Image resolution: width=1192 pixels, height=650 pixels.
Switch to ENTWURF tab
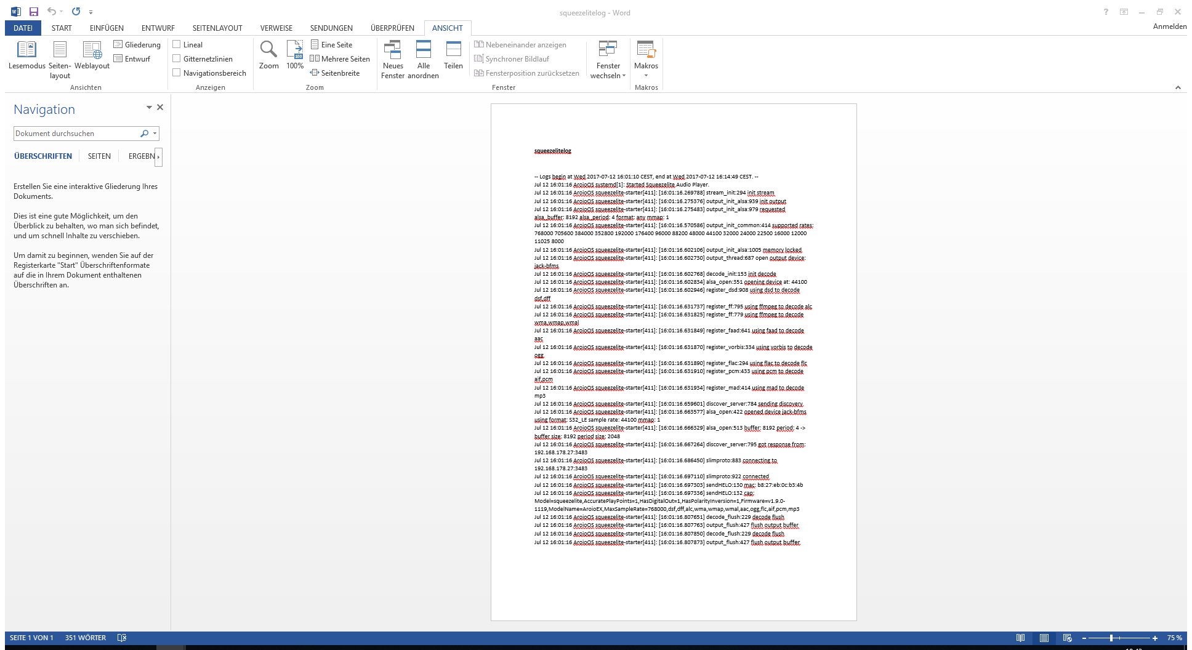pos(158,28)
